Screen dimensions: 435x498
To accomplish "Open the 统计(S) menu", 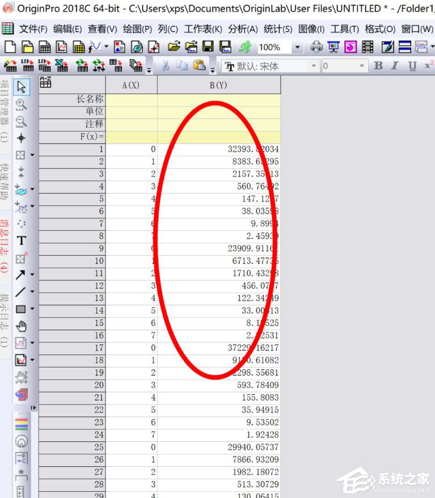I will pyautogui.click(x=278, y=29).
